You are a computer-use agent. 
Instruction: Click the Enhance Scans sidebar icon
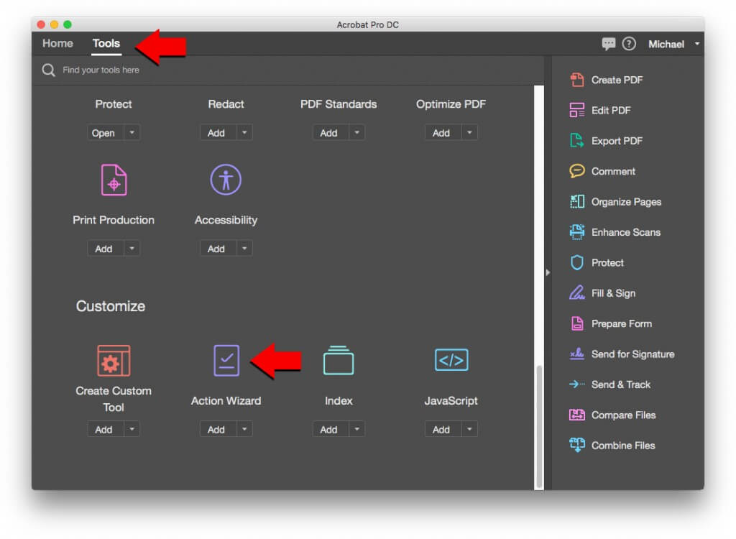coord(577,232)
